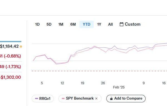Click the orange status dot beside $1,184.42
Screen dimensions: 167x106
(x=21, y=47)
